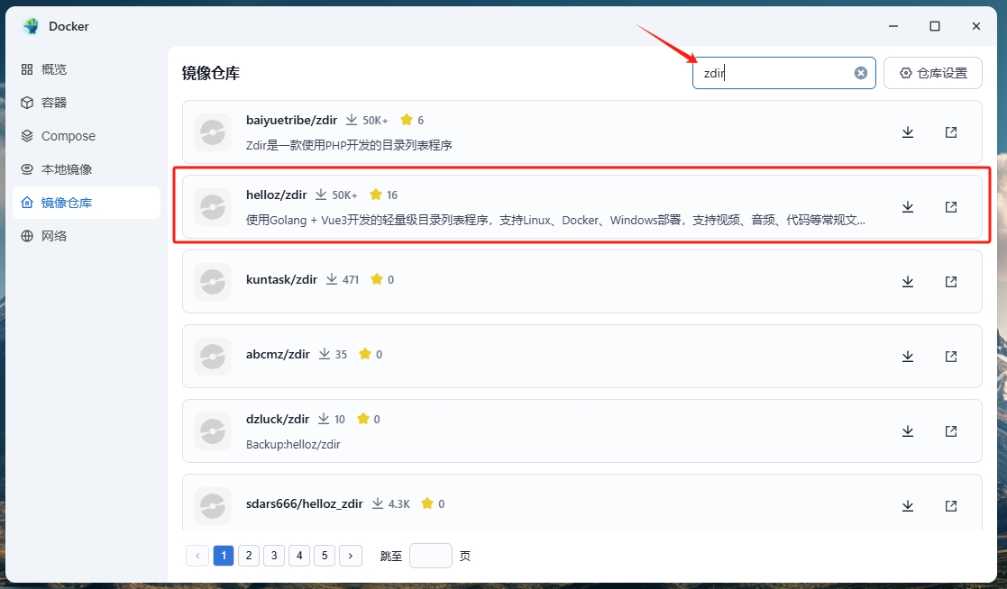Click the Docker whale logo icon
The width and height of the screenshot is (1007, 589).
coord(30,25)
